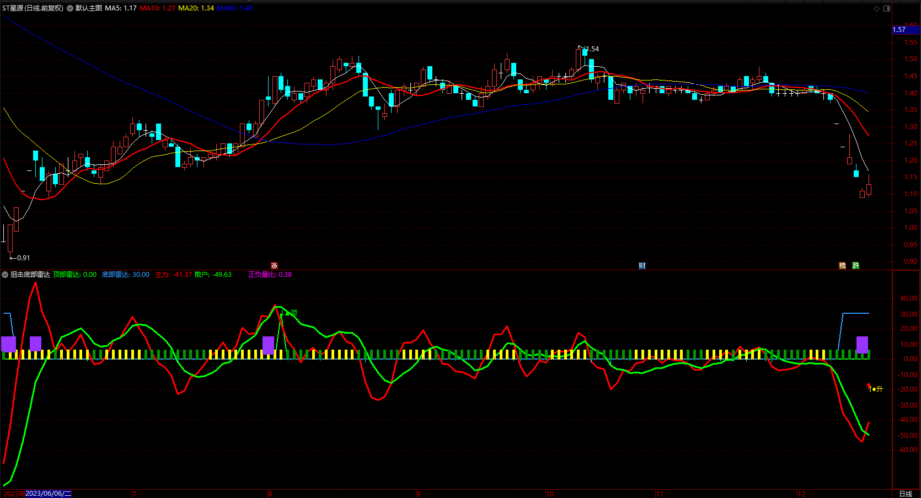Viewport: 921px width, 498px height.
Task: Toggle the side panel icon at top right
Action: (x=887, y=8)
